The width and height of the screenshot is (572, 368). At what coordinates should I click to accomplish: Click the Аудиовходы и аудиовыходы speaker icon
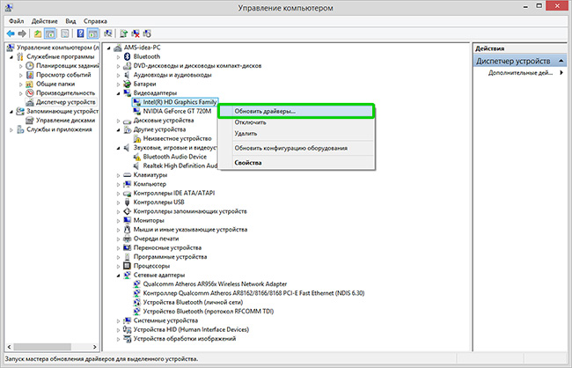(127, 75)
